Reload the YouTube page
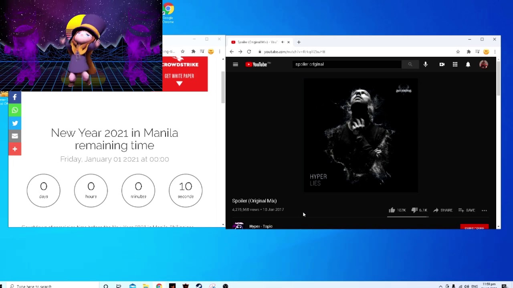The width and height of the screenshot is (513, 288). [249, 52]
